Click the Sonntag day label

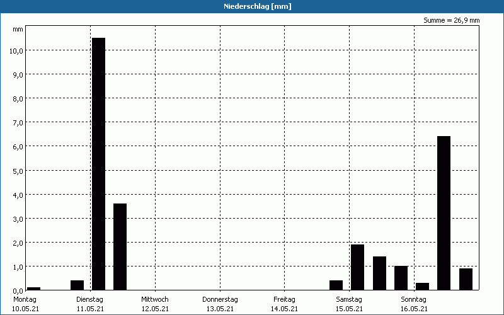click(414, 300)
